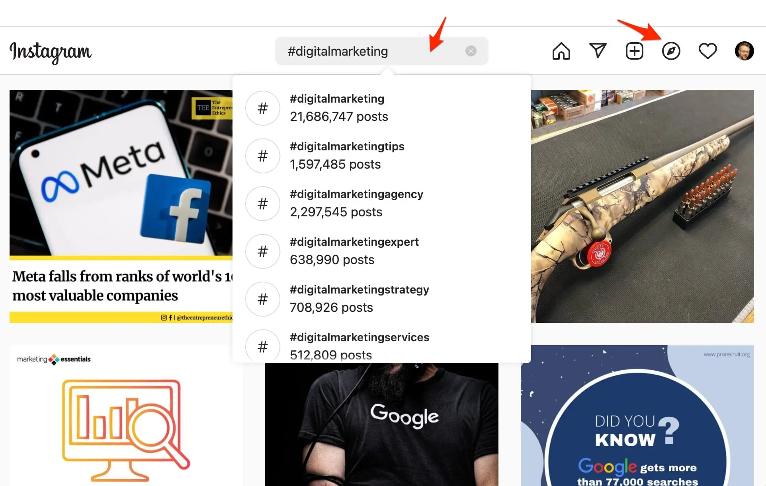766x486 pixels.
Task: Open the Did You Know post
Action: tap(637, 418)
